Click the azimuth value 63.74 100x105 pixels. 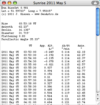[81, 102]
